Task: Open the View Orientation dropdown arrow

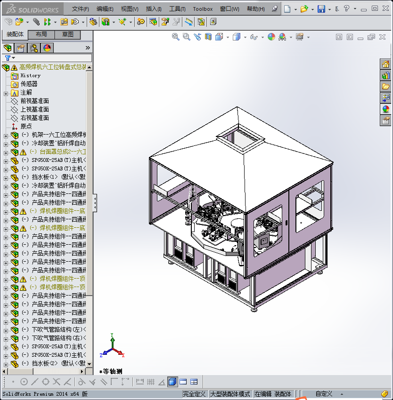Action: 228,38
